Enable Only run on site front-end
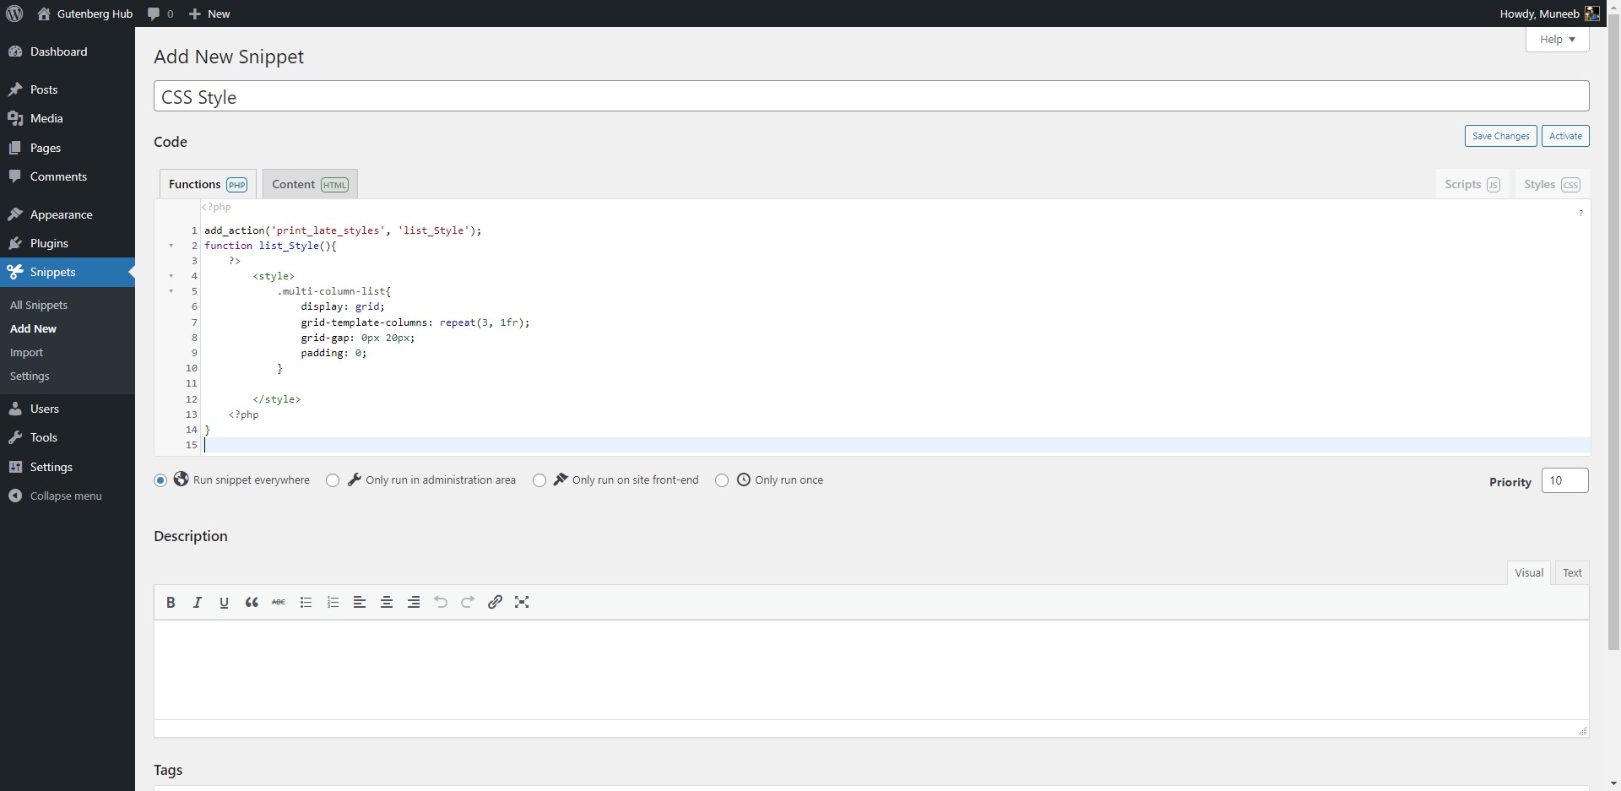 [539, 479]
